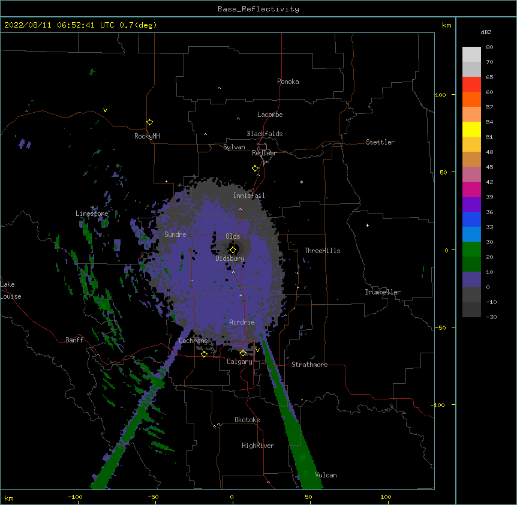Pick the violet 36-39 dBZ legend swatch
This screenshot has height=505, width=517.
[471, 205]
